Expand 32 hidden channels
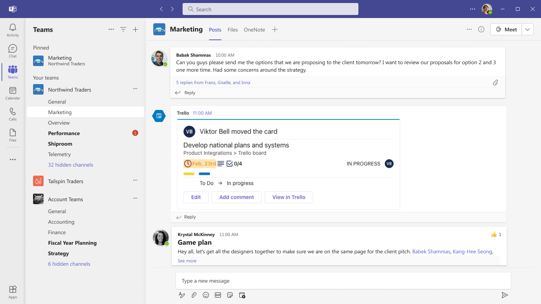Screen dimensions: 541x304 71,165
